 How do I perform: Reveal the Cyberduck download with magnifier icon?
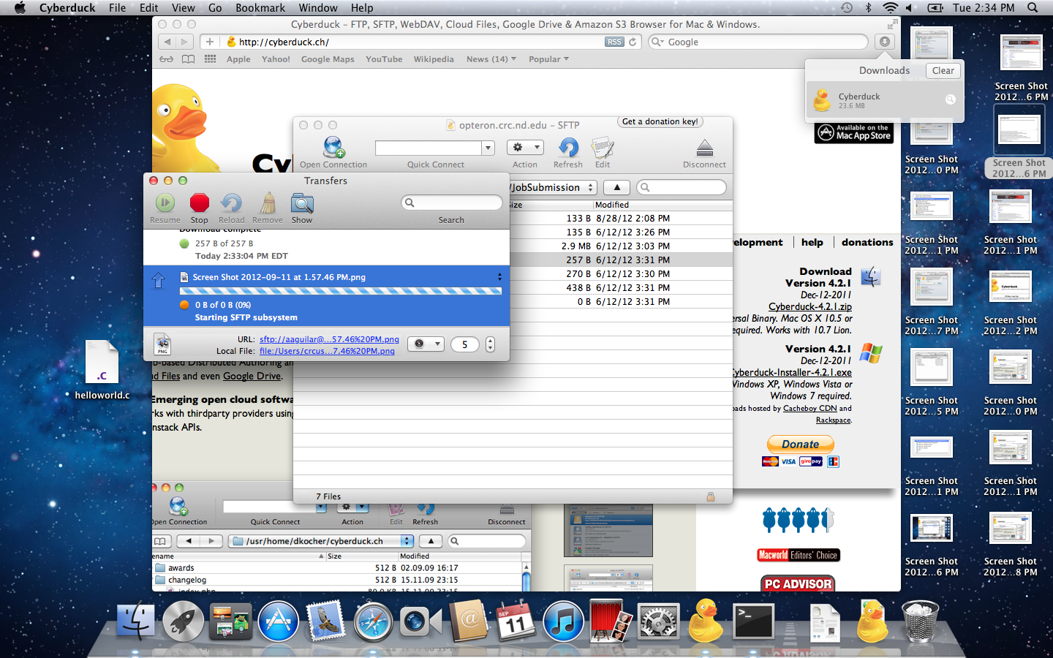click(950, 99)
